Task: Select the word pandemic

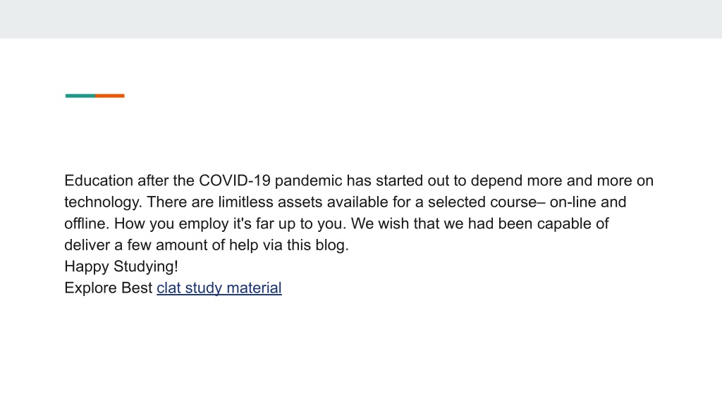Action: [x=309, y=181]
